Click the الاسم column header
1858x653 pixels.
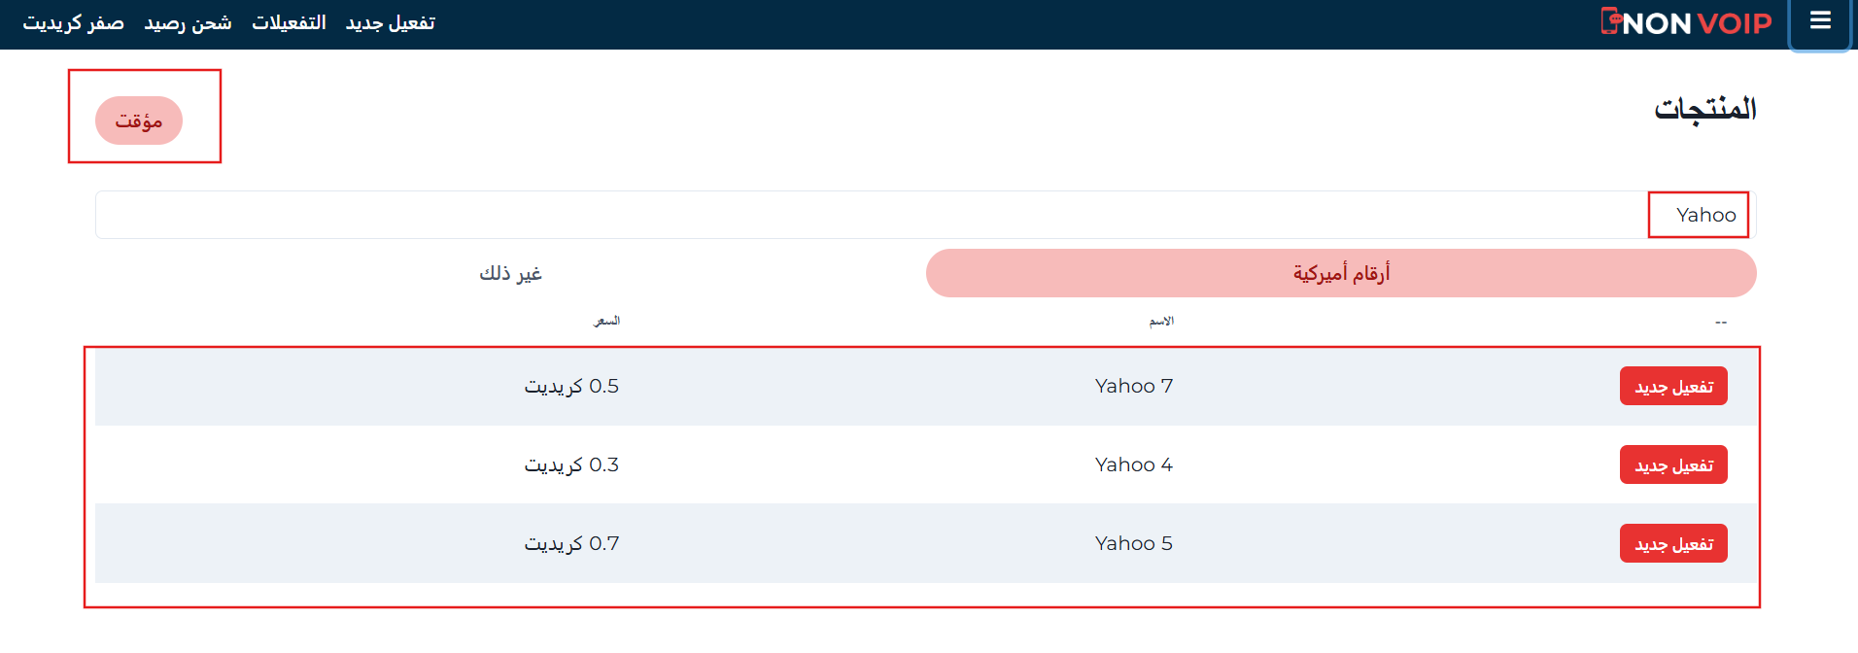[1161, 321]
